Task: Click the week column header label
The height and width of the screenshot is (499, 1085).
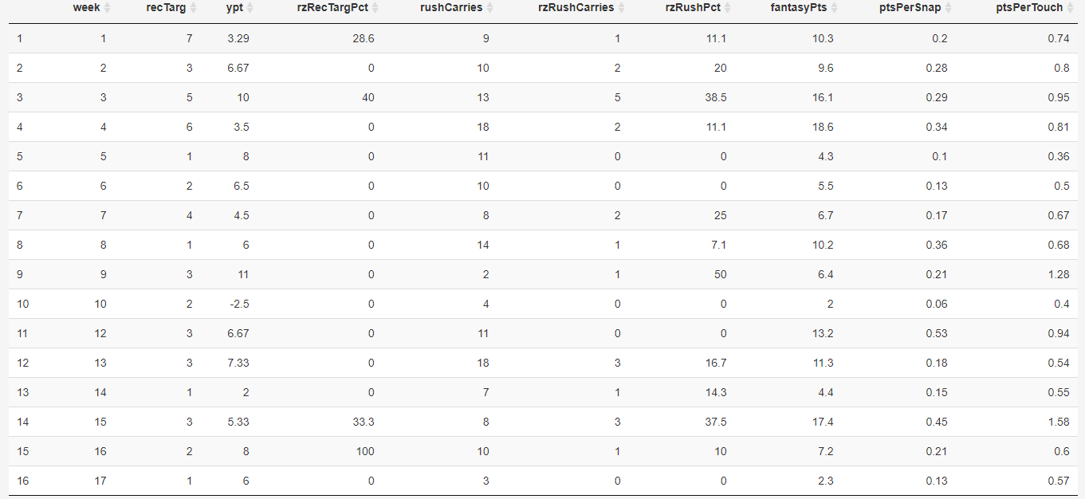Action: coord(86,8)
